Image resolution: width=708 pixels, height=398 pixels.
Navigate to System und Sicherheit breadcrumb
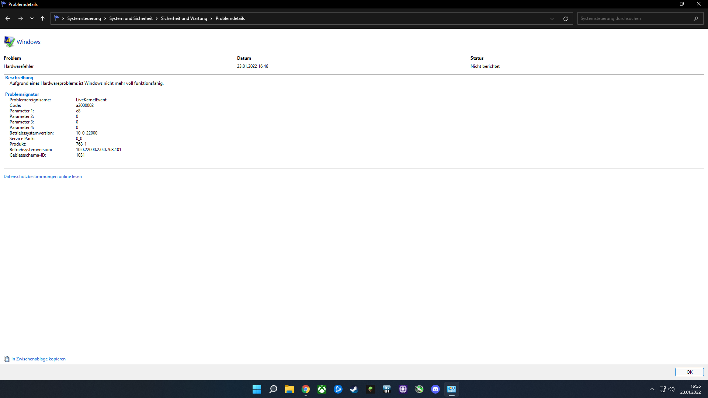(131, 18)
